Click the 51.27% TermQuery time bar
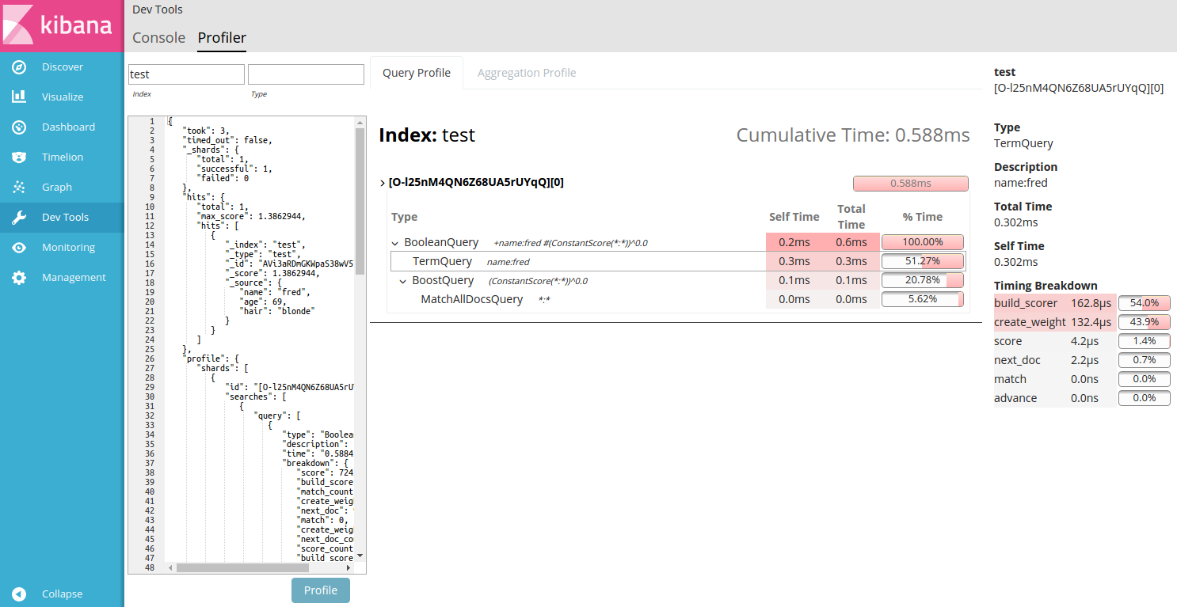Screen dimensions: 1177x607 (x=922, y=261)
